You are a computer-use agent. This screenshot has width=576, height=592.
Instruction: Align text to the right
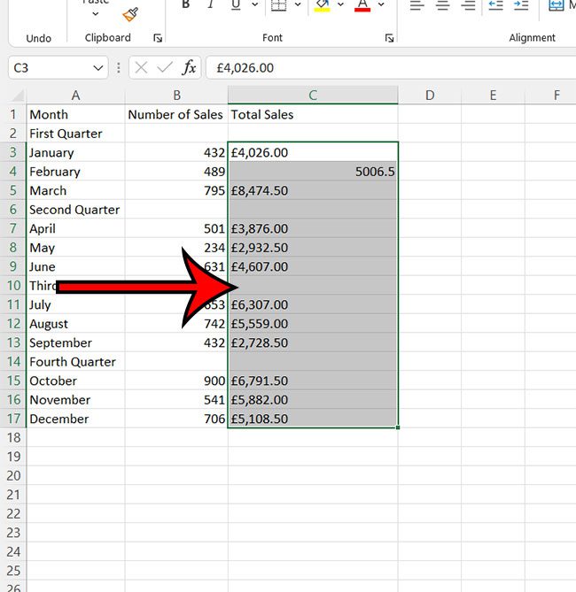(x=468, y=5)
